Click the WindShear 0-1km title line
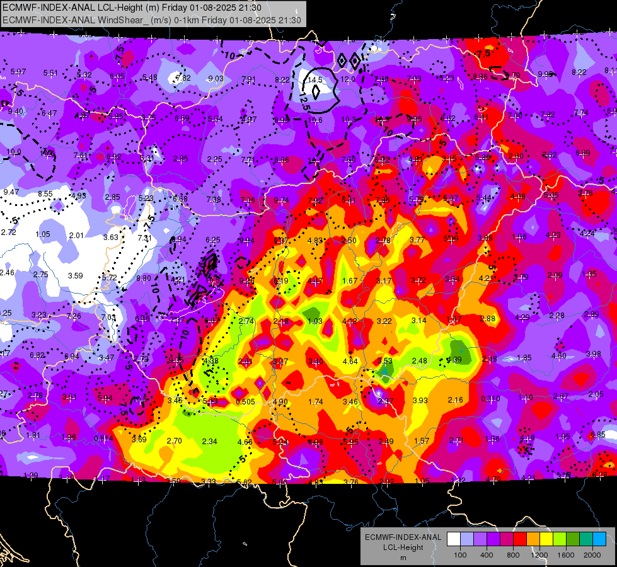This screenshot has height=567, width=617. 151,20
